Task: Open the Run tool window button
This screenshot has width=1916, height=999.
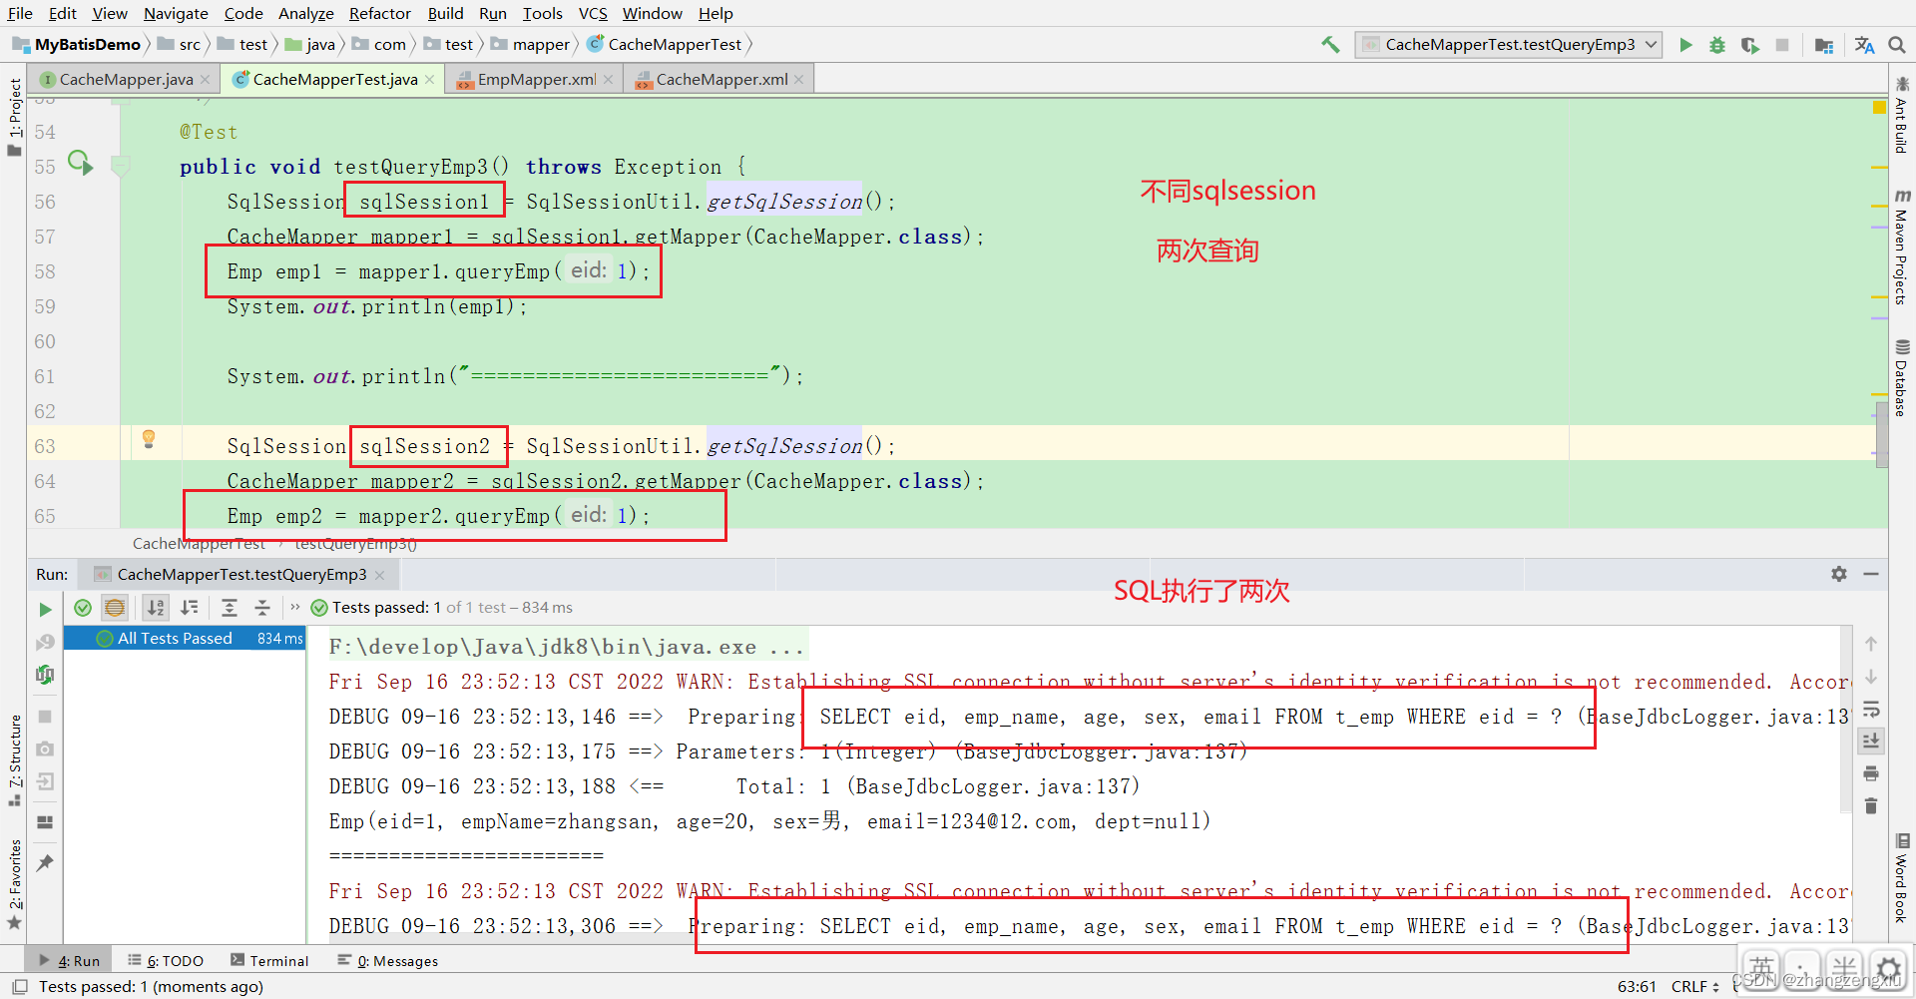Action: pos(70,960)
